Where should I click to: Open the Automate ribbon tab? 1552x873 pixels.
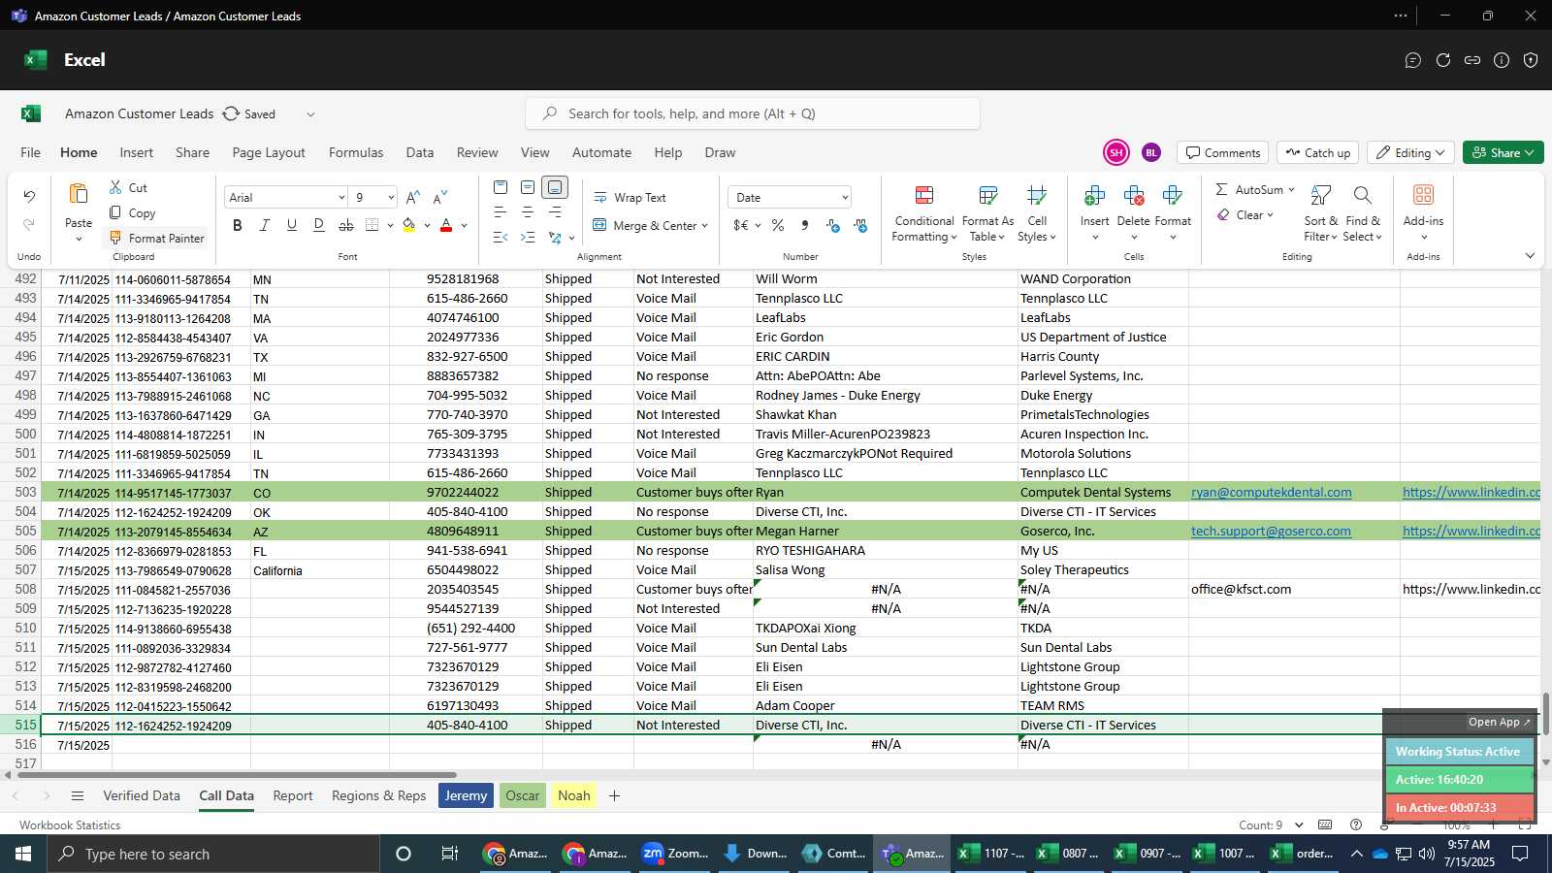point(601,152)
